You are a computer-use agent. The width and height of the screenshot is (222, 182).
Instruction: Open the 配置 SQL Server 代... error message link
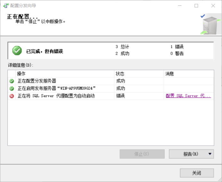click(x=188, y=96)
